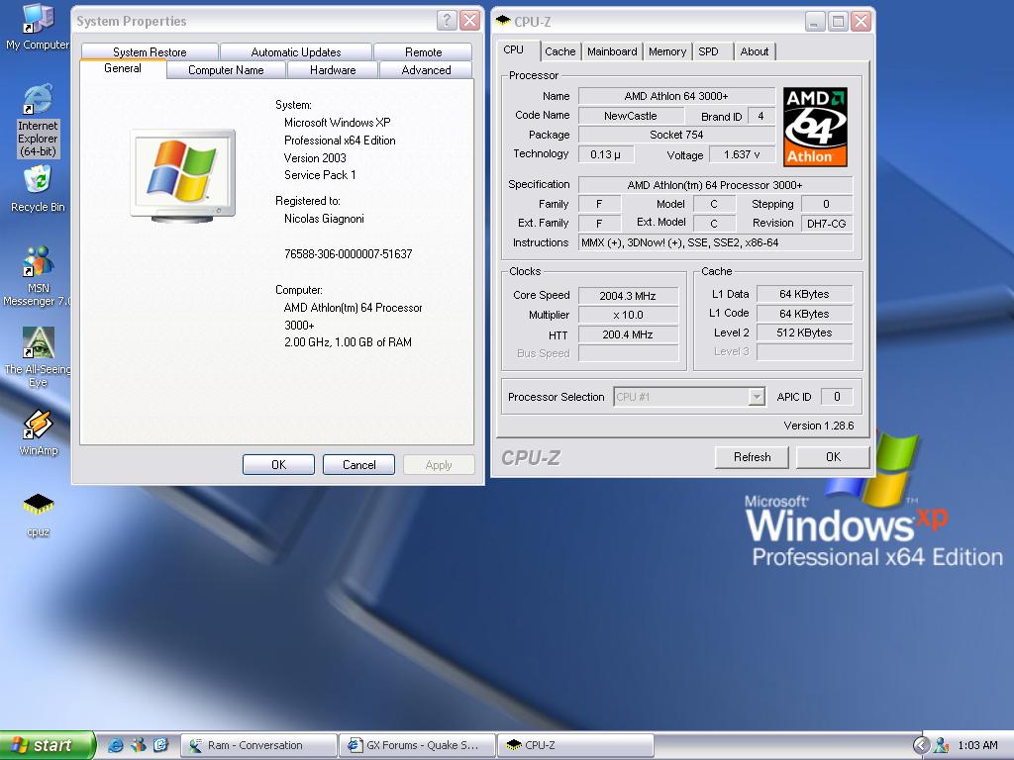
Task: Click the APIC ID value field
Action: 837,397
